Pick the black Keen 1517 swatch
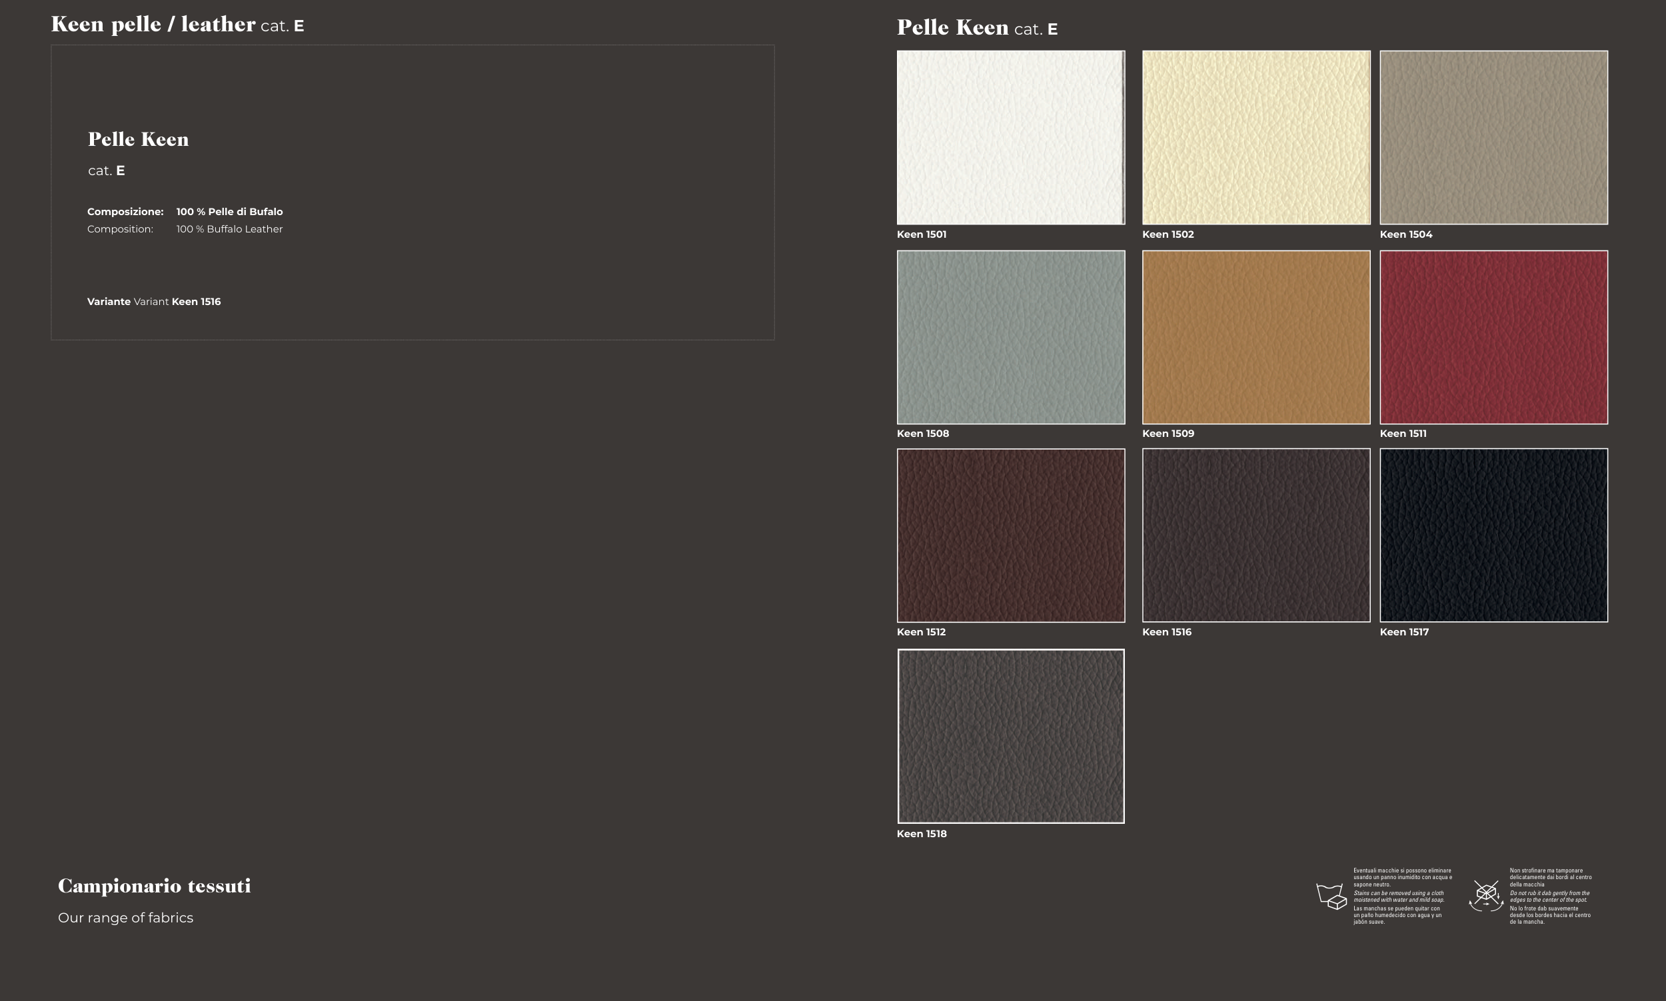The width and height of the screenshot is (1666, 1001). 1493,535
